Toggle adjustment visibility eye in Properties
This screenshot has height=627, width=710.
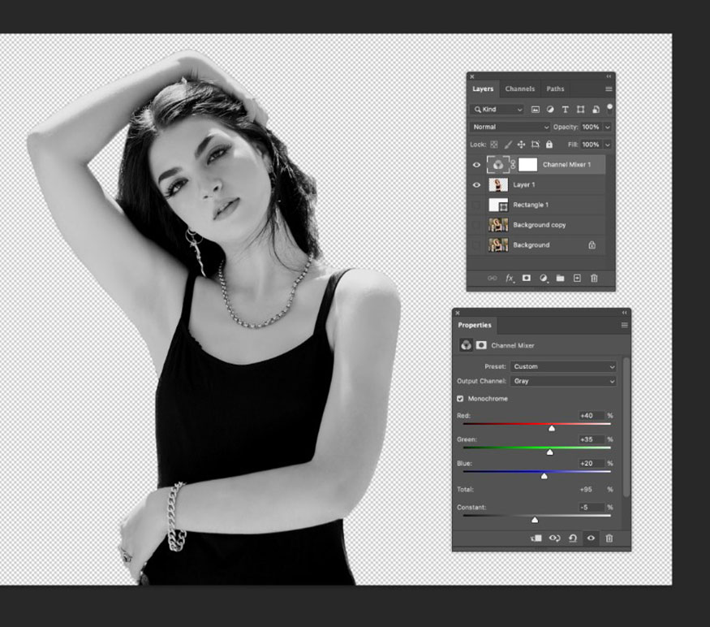591,538
